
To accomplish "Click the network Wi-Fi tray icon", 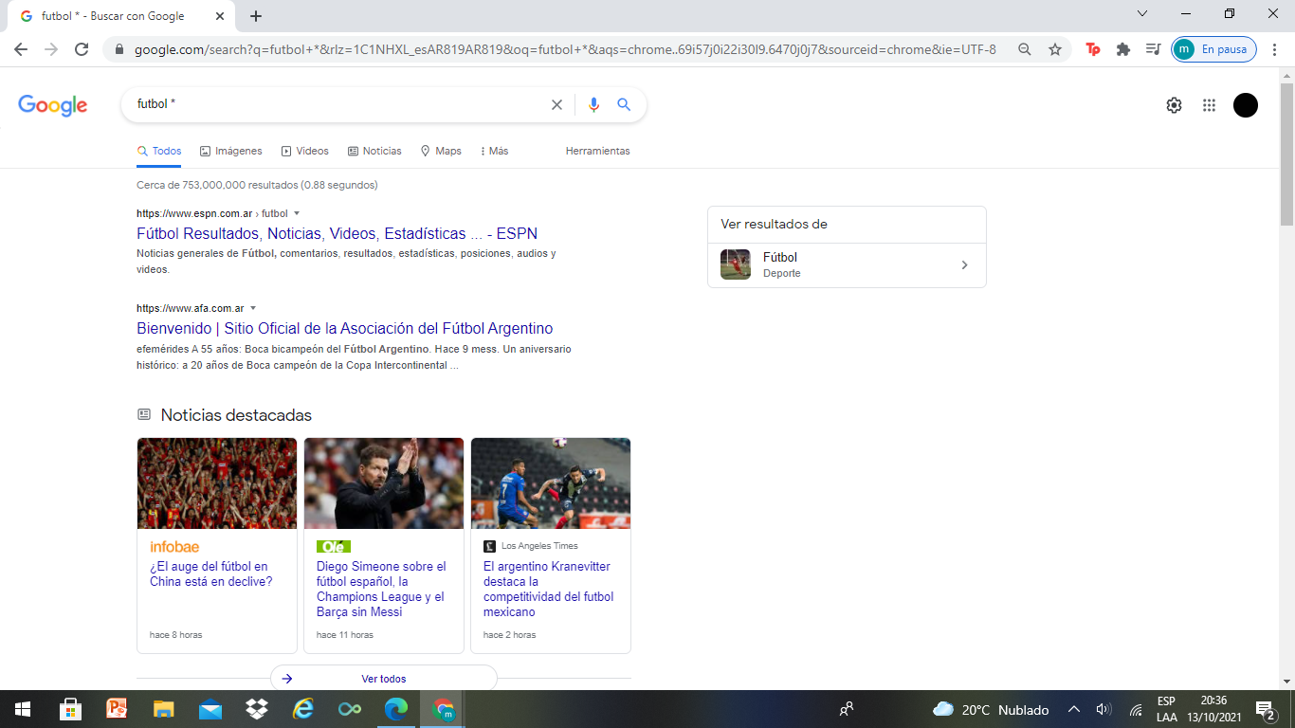I will pyautogui.click(x=1136, y=709).
